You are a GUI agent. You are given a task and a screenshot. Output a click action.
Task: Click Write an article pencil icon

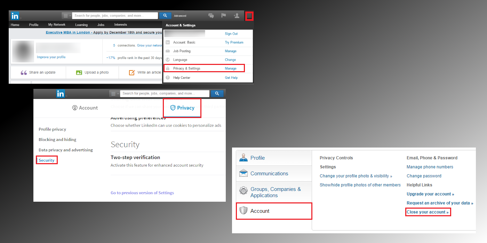click(x=132, y=73)
